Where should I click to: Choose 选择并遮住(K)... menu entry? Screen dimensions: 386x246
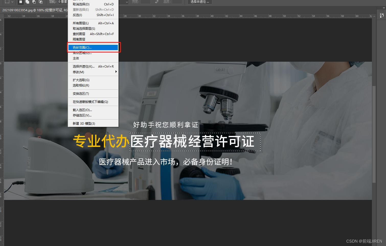coord(93,66)
